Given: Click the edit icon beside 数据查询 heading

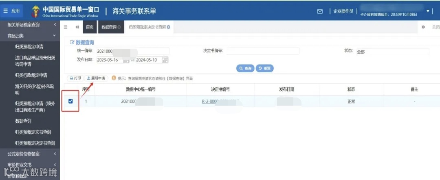Looking at the screenshot, I should 72,42.
